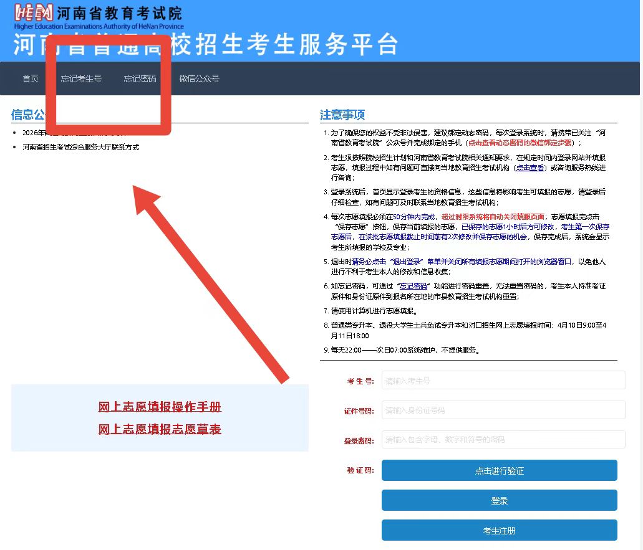Click the inline 忘记密码 link in notice 6
This screenshot has height=550, width=643.
(413, 286)
